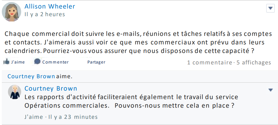The height and width of the screenshot is (125, 278).
Task: Open the post actions dropdown arrow
Action: point(270,8)
